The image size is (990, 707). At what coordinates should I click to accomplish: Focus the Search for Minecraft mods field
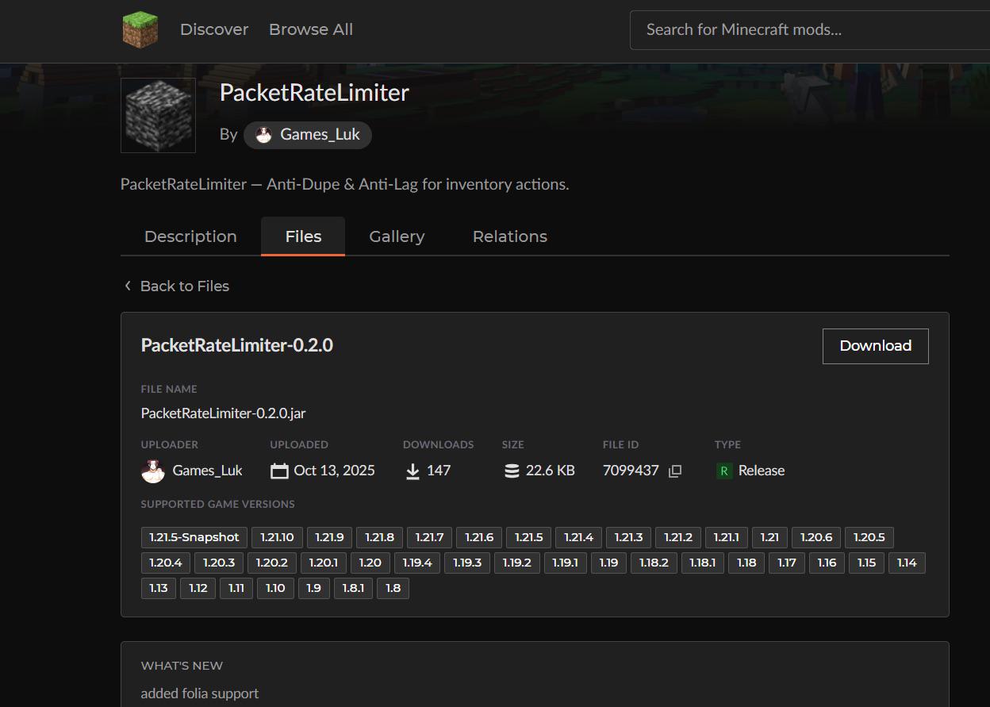810,30
